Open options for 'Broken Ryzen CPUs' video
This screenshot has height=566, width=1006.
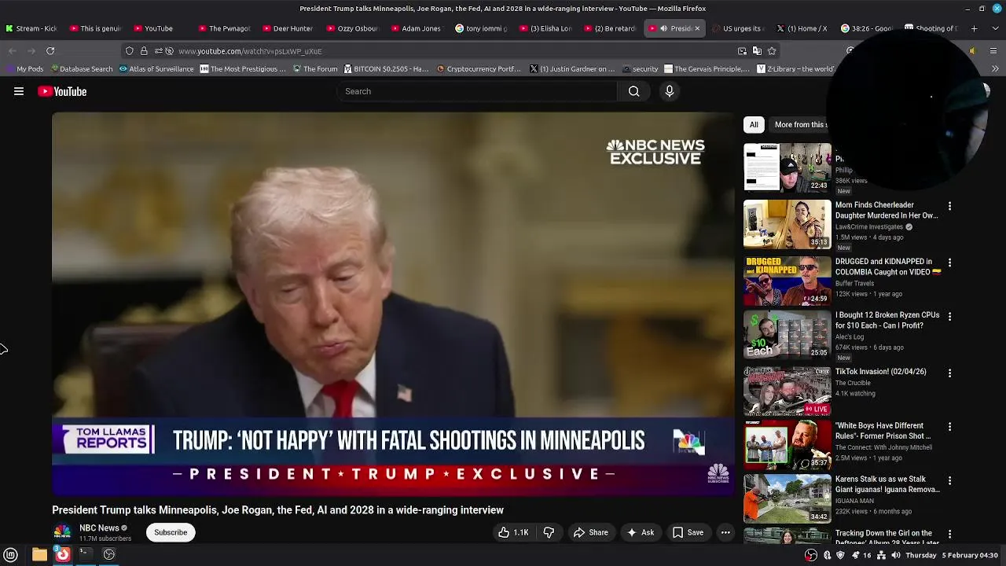(x=949, y=316)
